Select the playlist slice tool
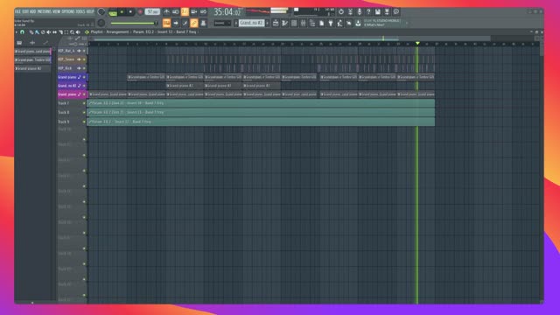Screen dimensions: 560x315 coord(60,32)
